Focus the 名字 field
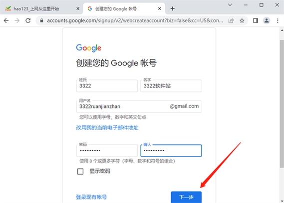Screen dimensions: 284x203 click(x=171, y=86)
